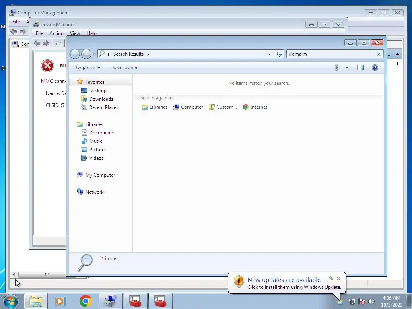Click the second red toolbox taskbar icon
The width and height of the screenshot is (412, 309).
click(x=160, y=301)
